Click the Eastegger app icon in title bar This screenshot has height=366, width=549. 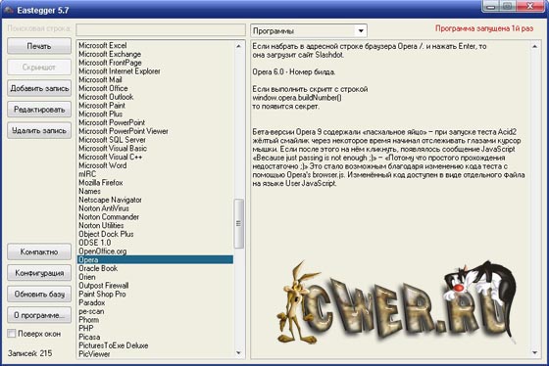click(9, 10)
